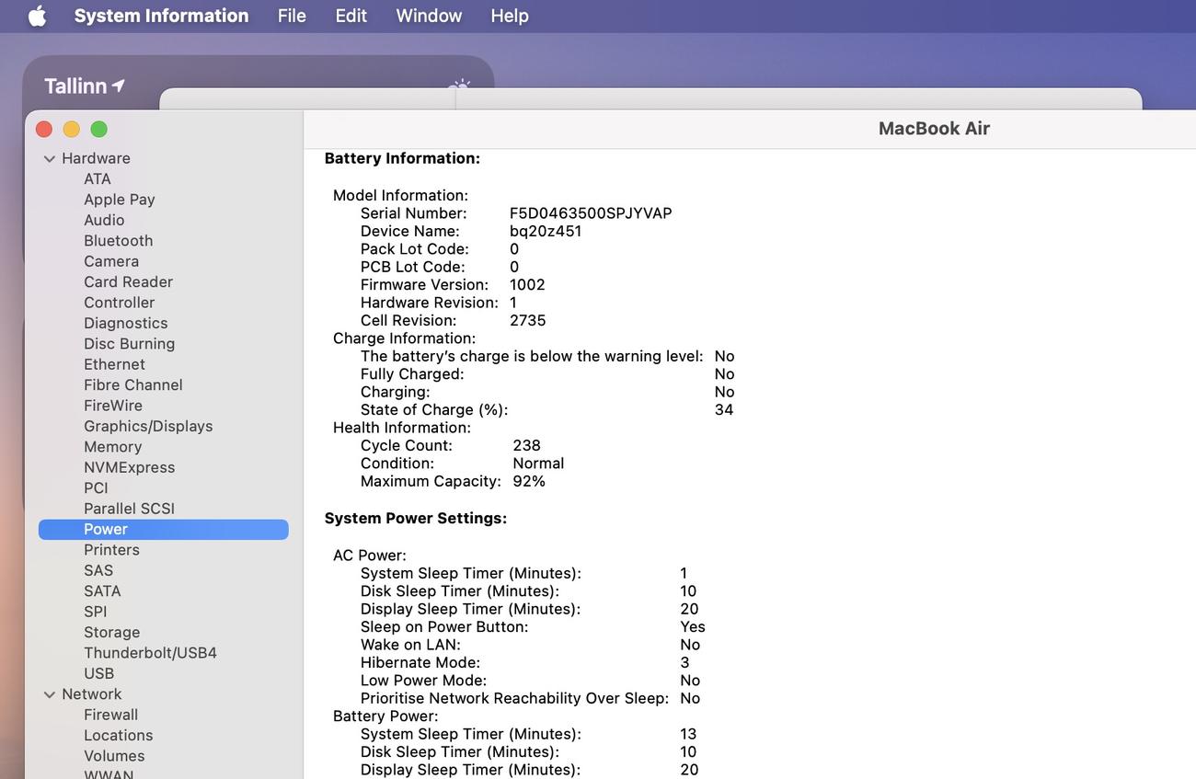
Task: Click the cell revision value 2735
Action: click(x=528, y=321)
